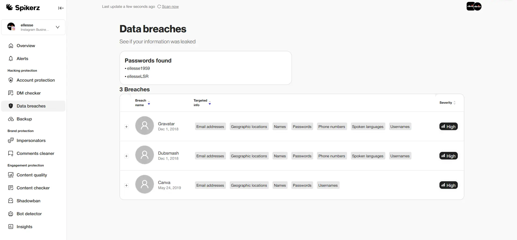Click Gravatar's Names tag
Screen dimensions: 517x240
pos(280,127)
